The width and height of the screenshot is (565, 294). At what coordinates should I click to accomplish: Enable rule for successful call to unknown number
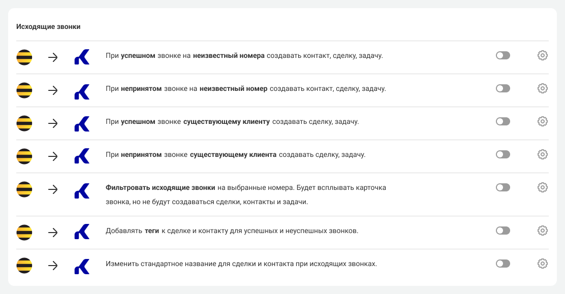tap(503, 55)
